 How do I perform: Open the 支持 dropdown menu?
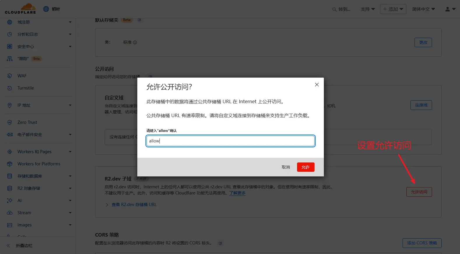point(368,9)
